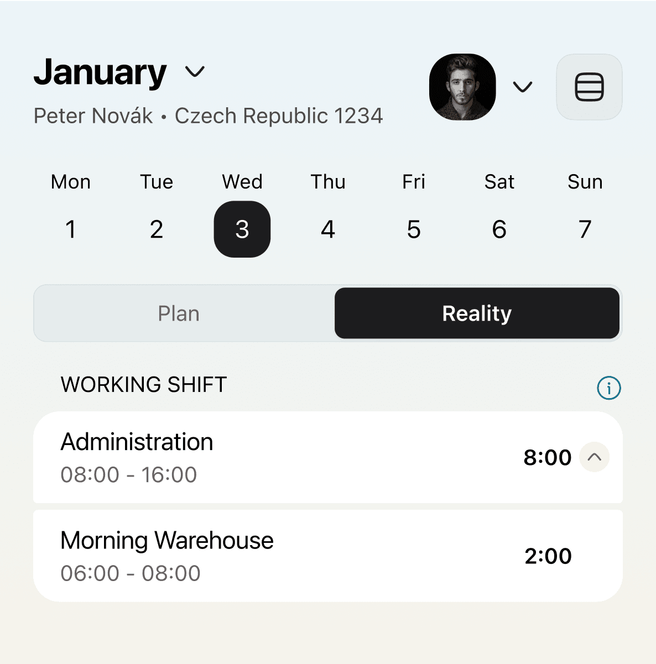Open Peter Novák's profile photo
Image resolution: width=656 pixels, height=664 pixels.
coord(462,87)
